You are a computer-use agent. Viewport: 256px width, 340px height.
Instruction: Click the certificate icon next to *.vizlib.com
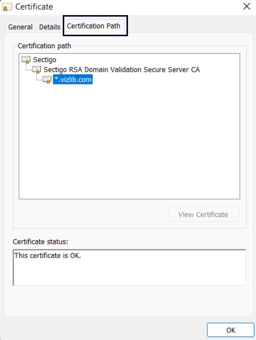[x=47, y=79]
